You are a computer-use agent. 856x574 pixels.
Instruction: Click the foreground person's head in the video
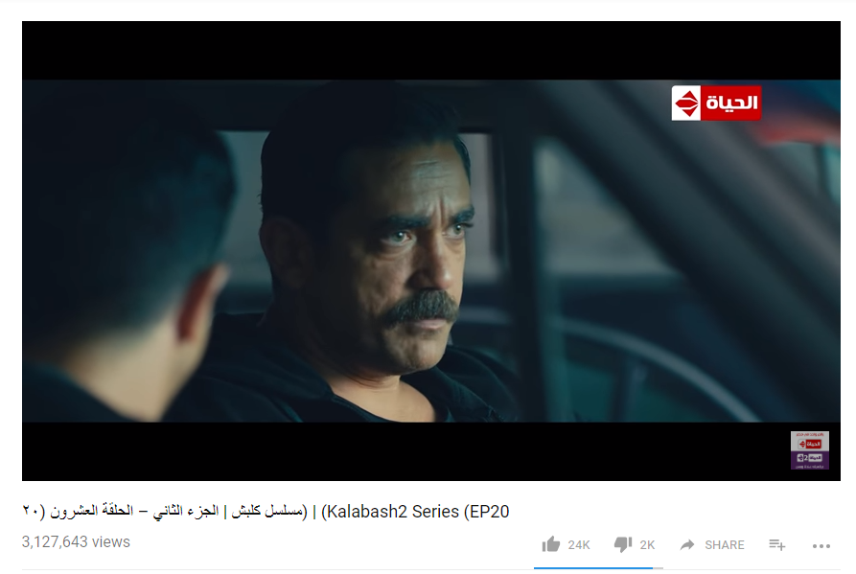tap(126, 229)
